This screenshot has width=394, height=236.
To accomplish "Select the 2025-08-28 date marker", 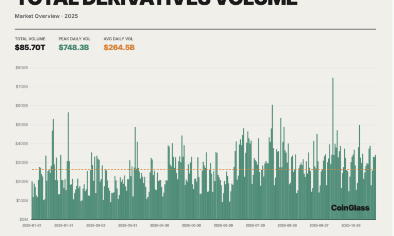I will coord(287,226).
